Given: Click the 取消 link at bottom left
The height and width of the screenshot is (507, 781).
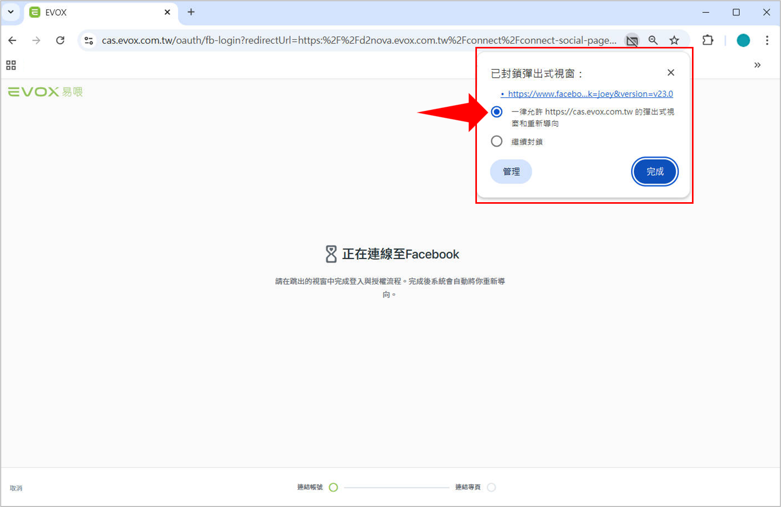Looking at the screenshot, I should click(x=16, y=488).
